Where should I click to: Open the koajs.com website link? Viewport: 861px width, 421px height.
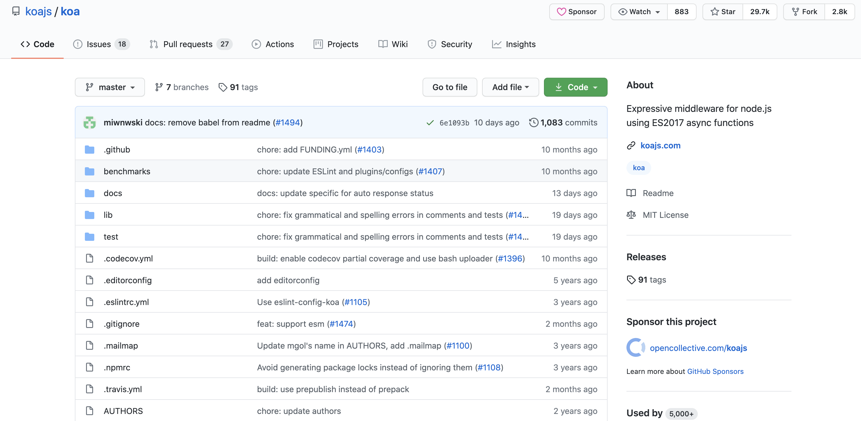(x=660, y=145)
